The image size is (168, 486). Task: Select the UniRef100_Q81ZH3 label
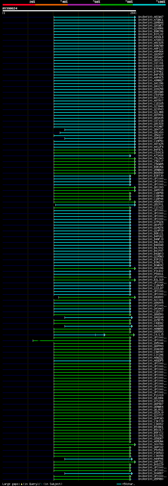151,187
